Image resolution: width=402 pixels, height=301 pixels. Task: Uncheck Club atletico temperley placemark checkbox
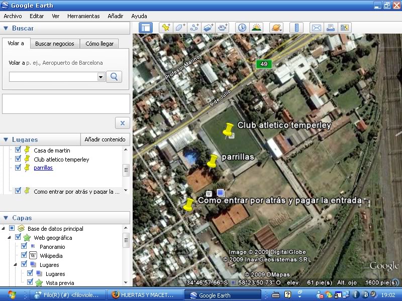18,159
